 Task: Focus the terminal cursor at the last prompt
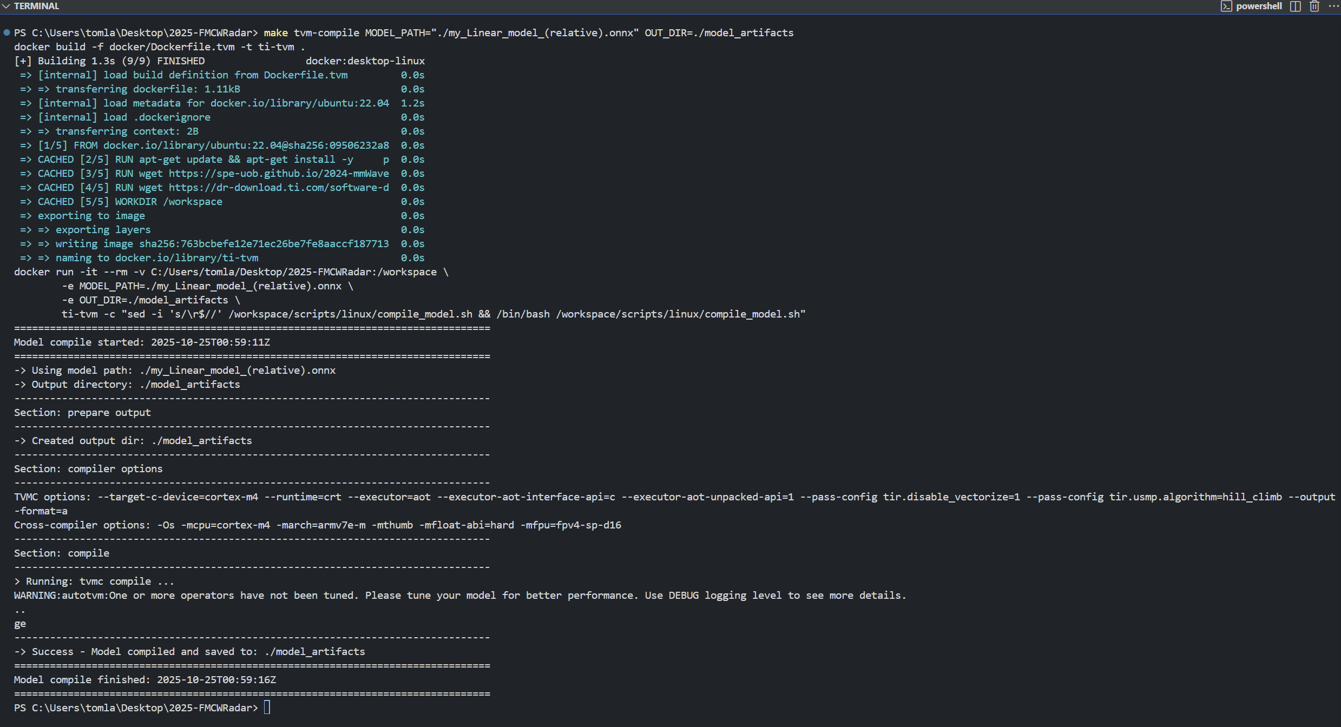pos(267,708)
